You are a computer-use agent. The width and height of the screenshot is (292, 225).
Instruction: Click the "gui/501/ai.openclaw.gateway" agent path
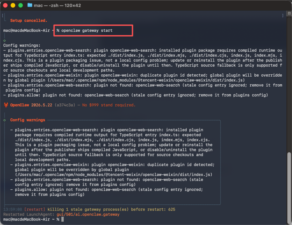[x=88, y=214]
